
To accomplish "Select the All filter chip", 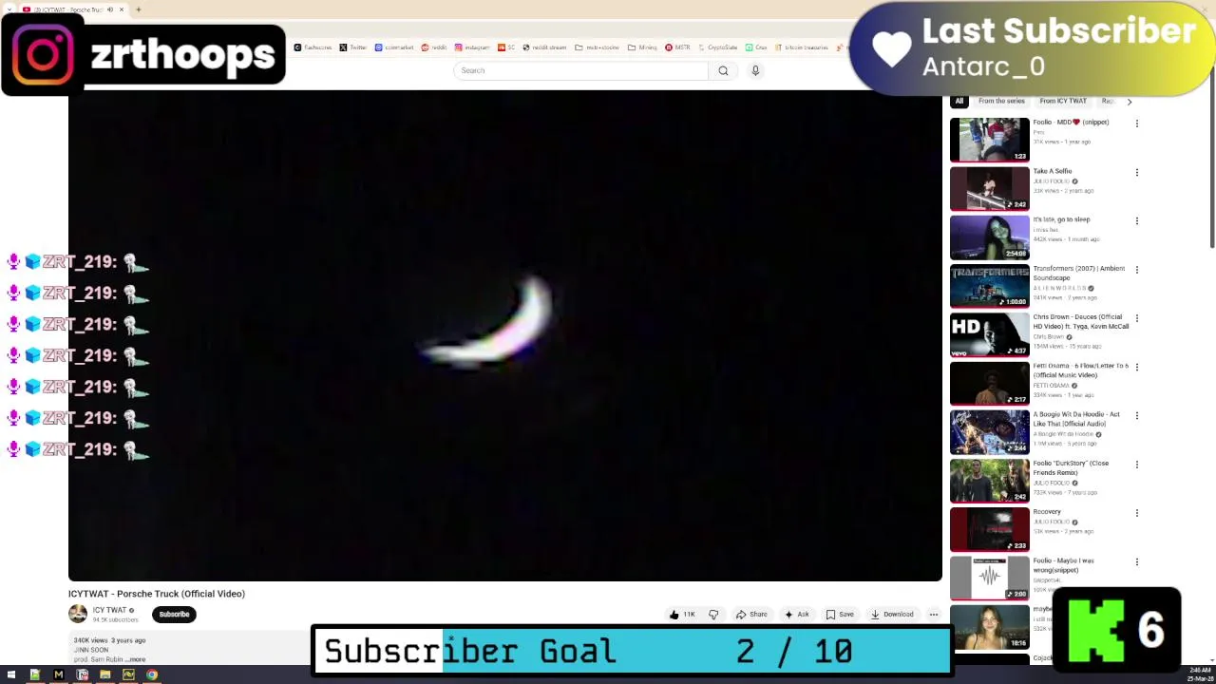I will [959, 101].
